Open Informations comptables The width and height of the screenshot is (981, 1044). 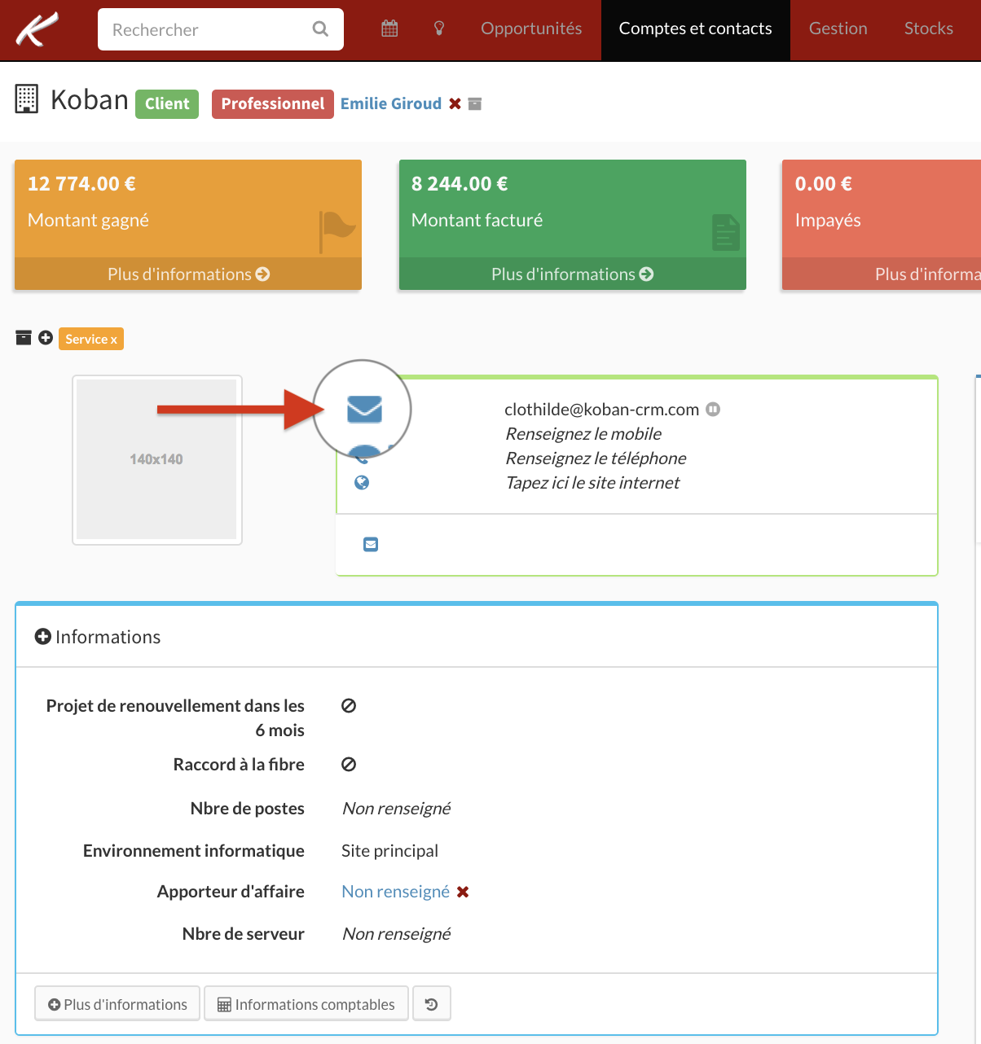[x=306, y=1004]
